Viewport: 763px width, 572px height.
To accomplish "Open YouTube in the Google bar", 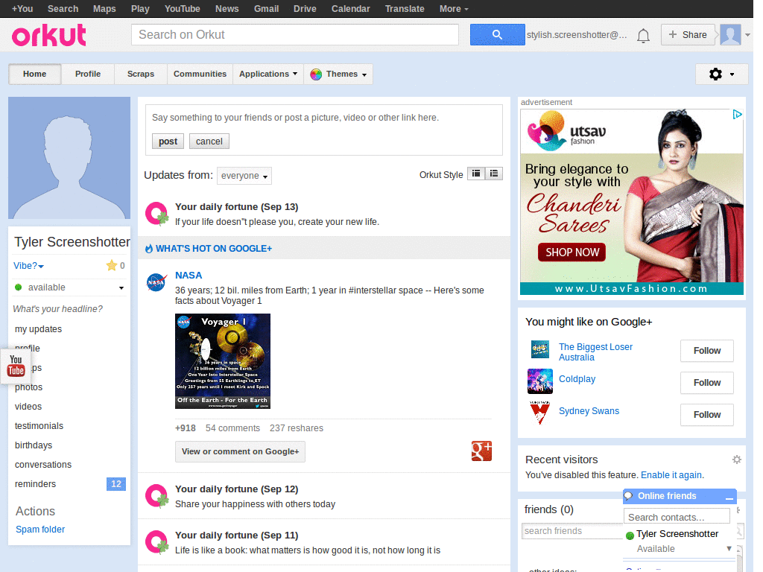I will point(182,9).
